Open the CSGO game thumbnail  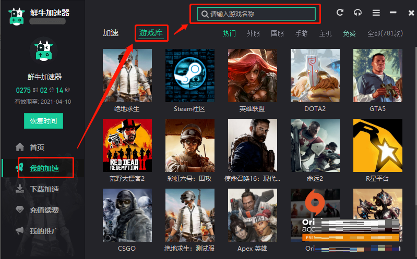(x=127, y=215)
